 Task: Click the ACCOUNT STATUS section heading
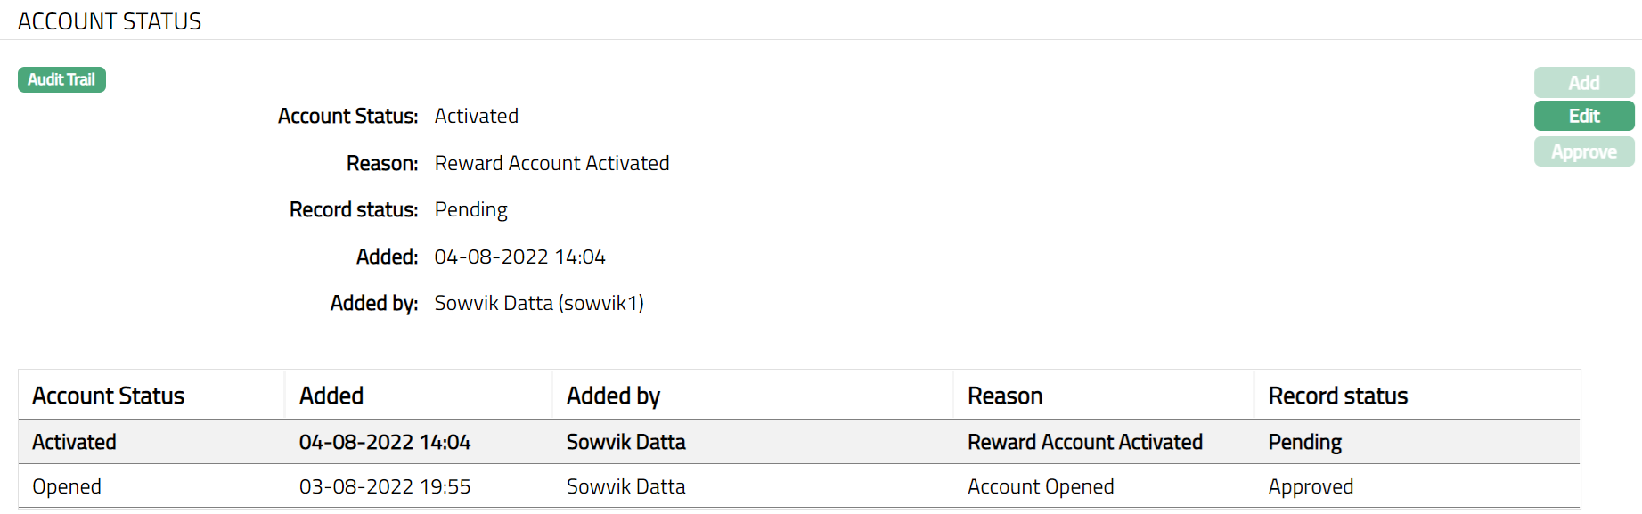tap(110, 21)
